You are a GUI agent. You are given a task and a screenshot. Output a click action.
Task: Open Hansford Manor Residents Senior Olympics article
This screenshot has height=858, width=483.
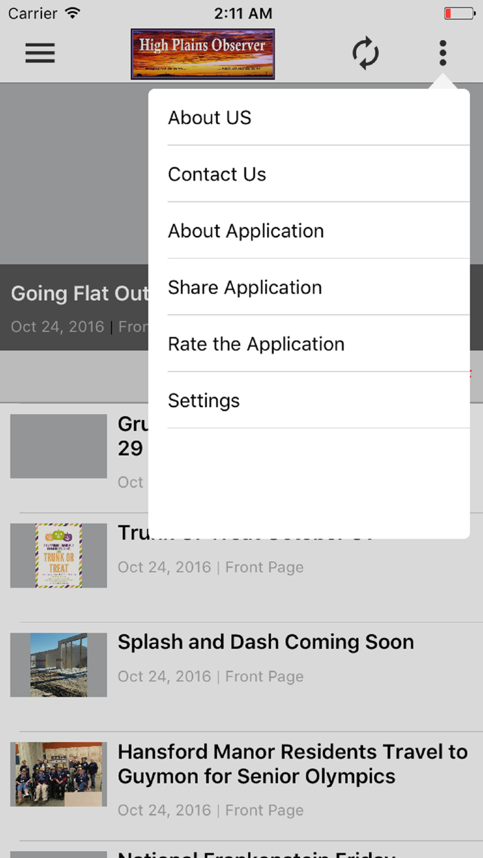(x=293, y=764)
